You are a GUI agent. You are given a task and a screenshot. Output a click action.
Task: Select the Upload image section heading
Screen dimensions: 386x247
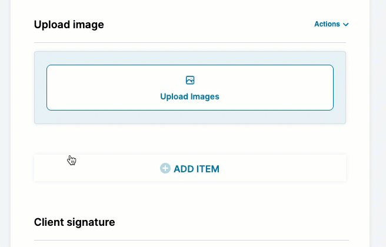[x=69, y=25]
